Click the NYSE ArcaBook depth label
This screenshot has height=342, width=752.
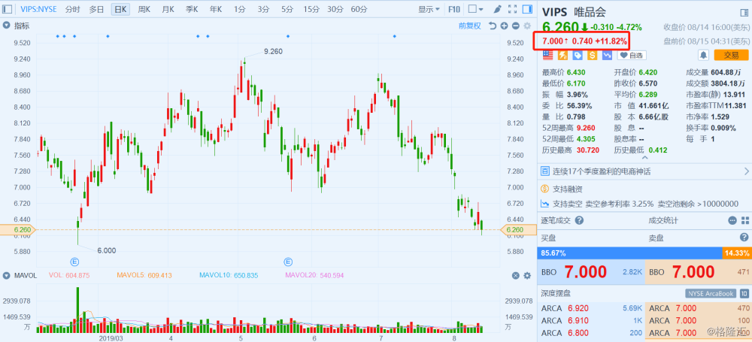click(x=711, y=293)
